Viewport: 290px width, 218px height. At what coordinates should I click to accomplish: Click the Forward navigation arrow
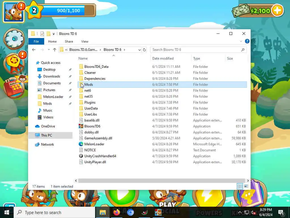pos(42,50)
